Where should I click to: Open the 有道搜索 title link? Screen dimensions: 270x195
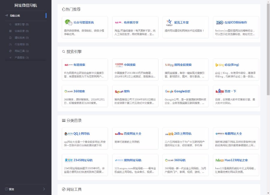(x=79, y=65)
